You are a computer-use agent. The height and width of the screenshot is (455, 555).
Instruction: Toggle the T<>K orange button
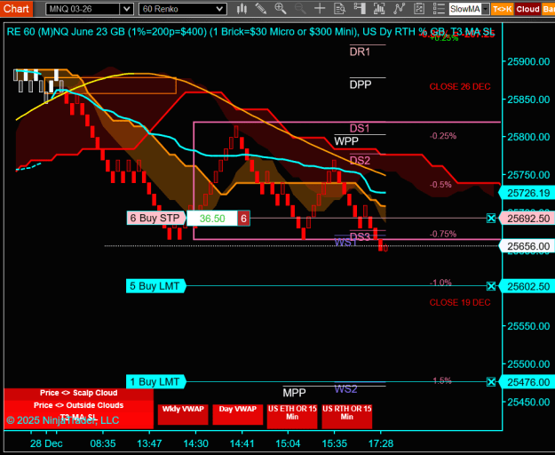tap(502, 9)
